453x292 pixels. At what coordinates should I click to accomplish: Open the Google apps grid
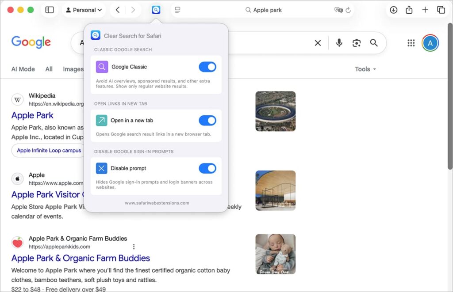(x=411, y=43)
